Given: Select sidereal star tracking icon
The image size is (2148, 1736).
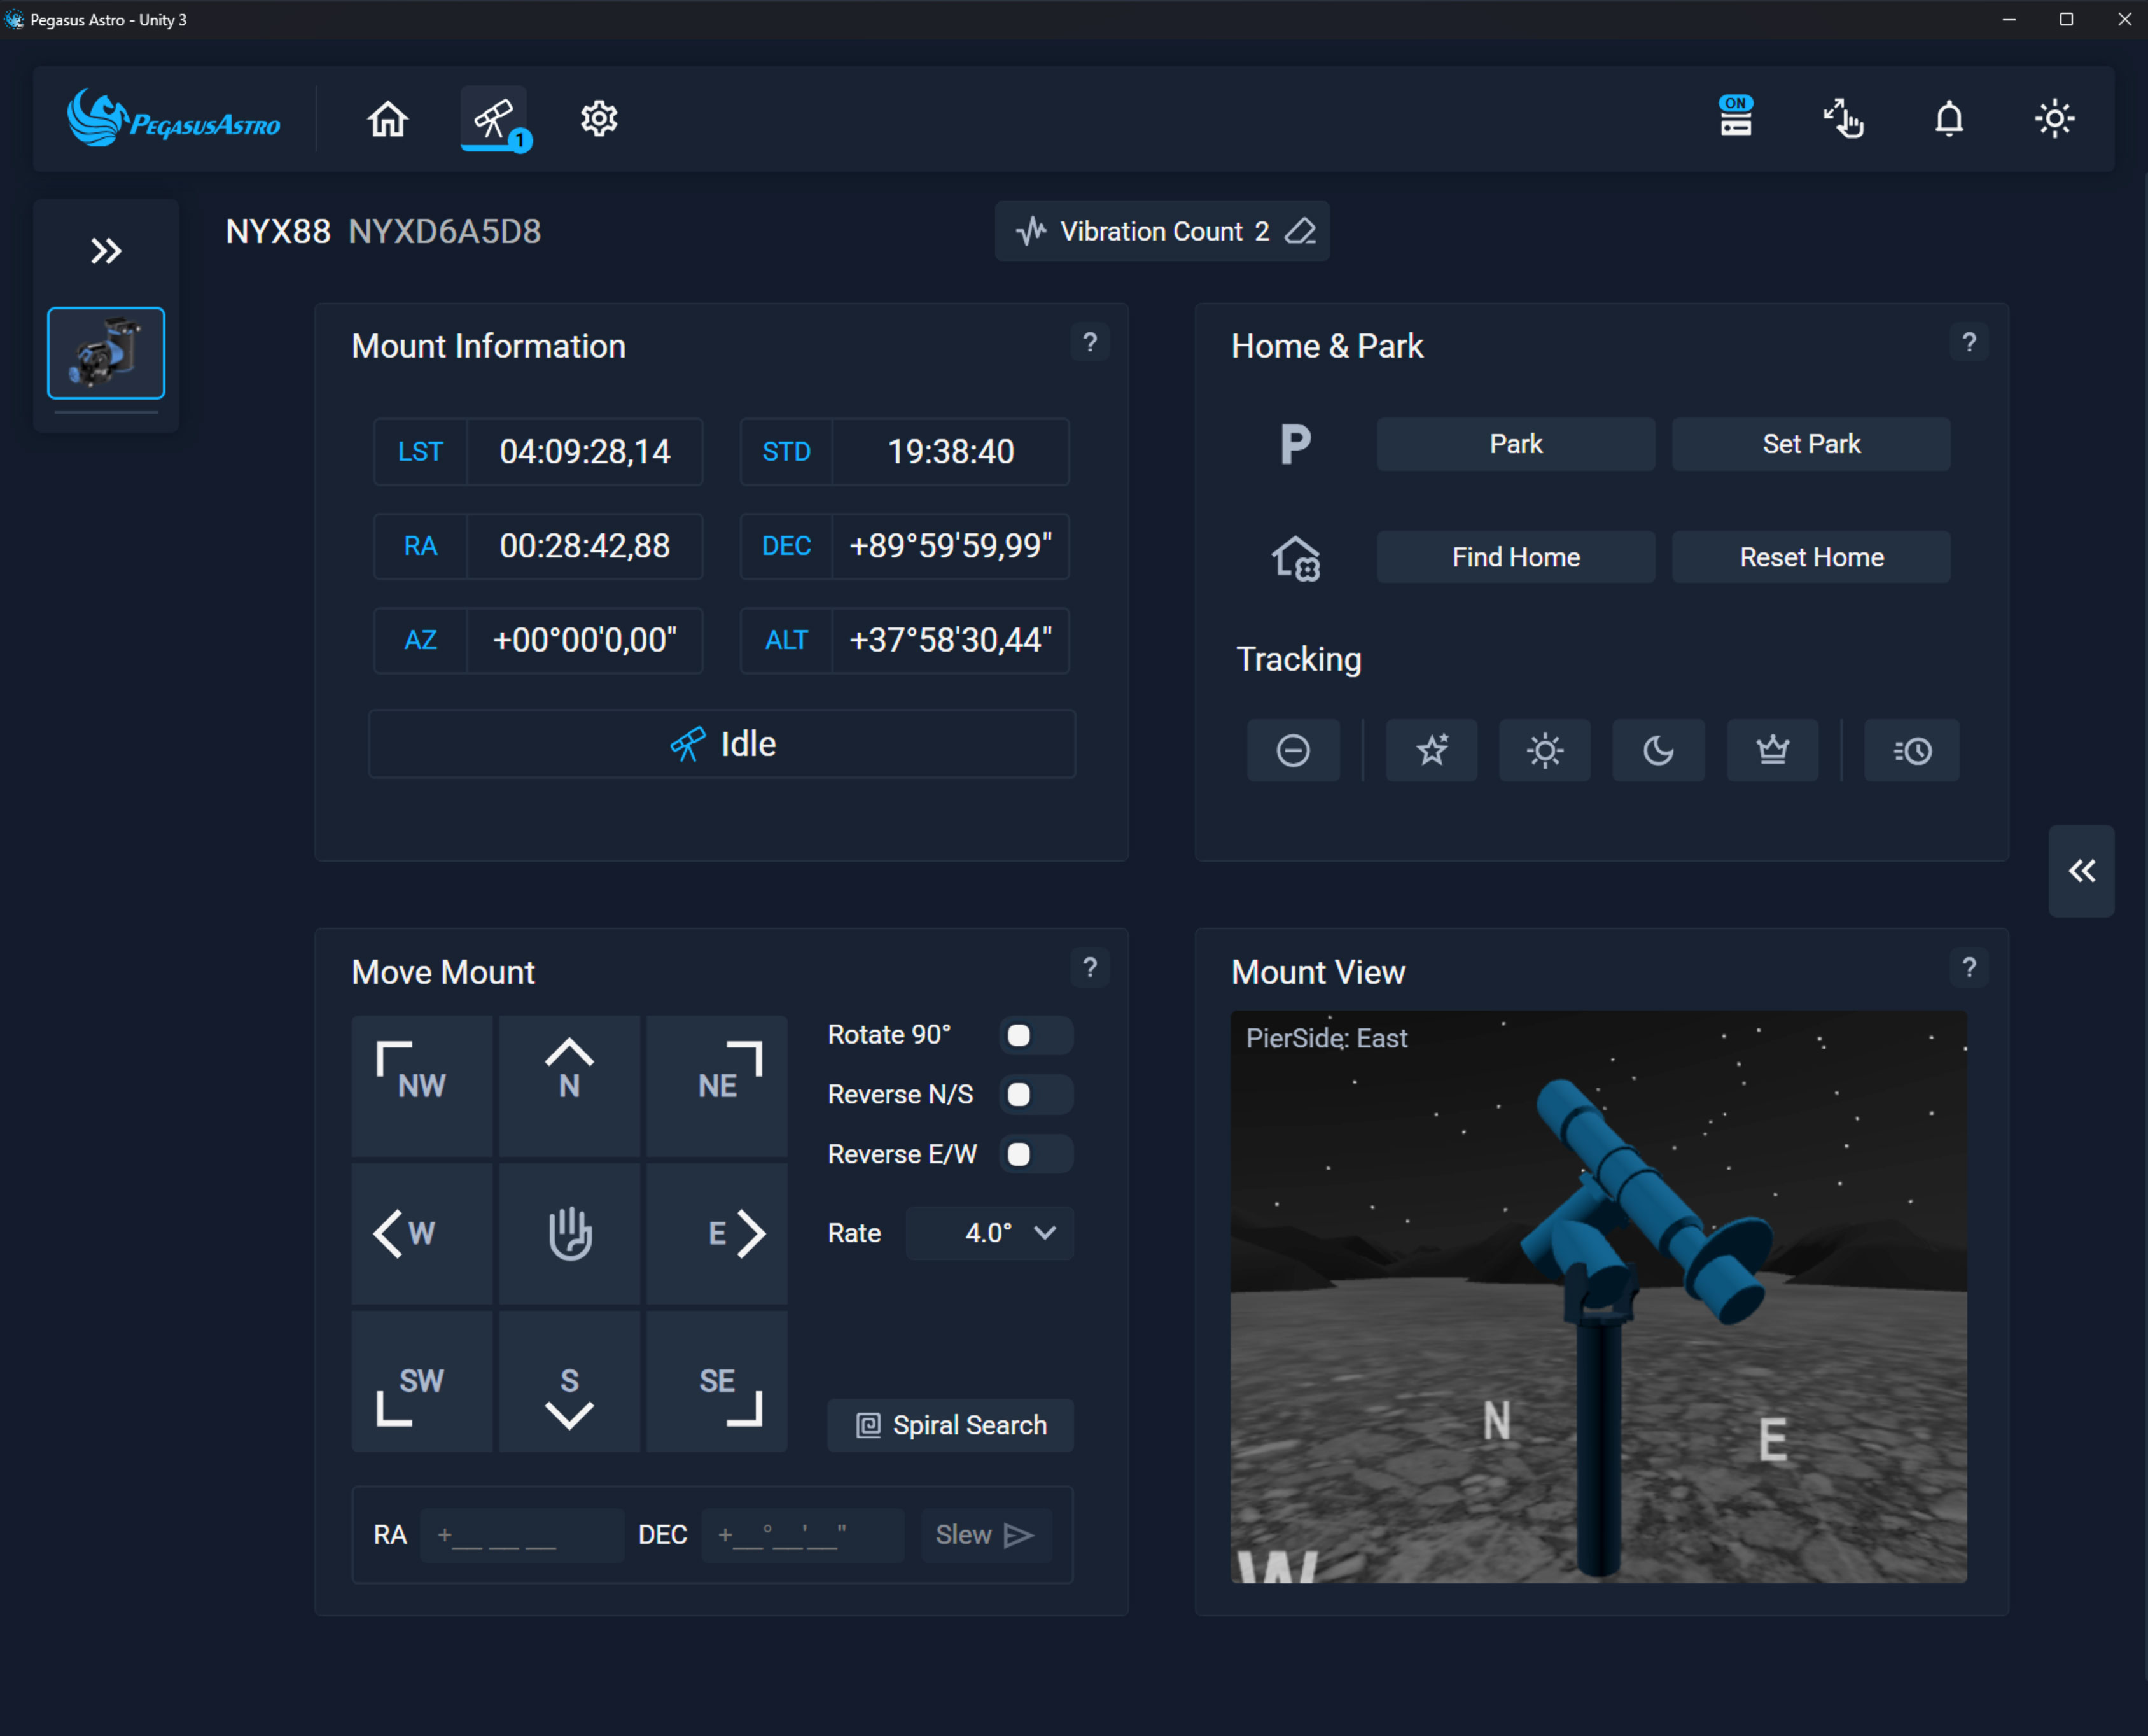Looking at the screenshot, I should tap(1431, 750).
